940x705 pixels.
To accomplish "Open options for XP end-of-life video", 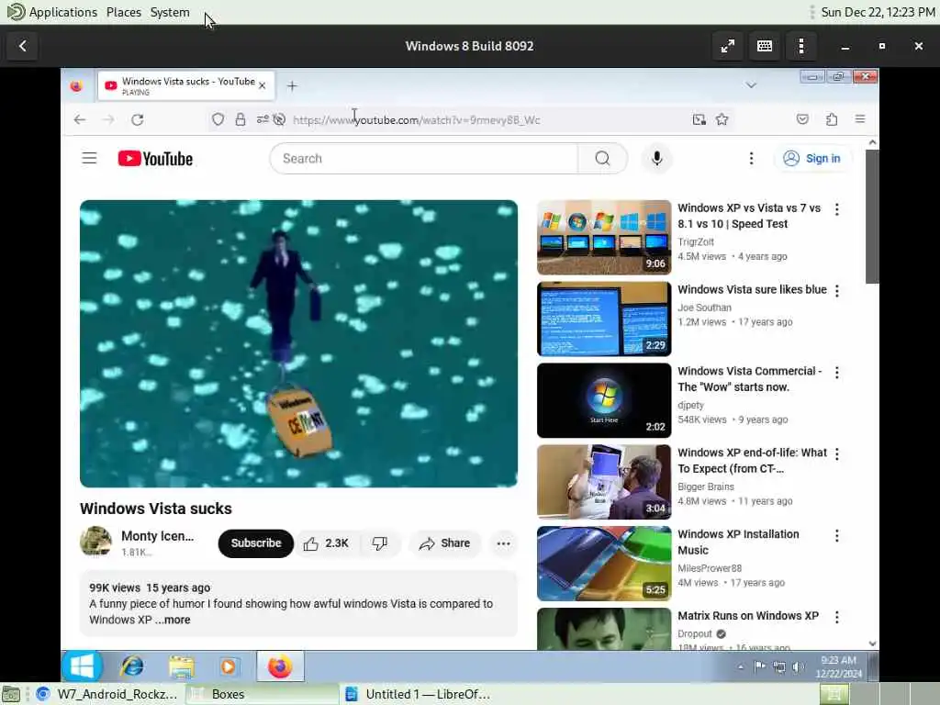I will [x=837, y=453].
